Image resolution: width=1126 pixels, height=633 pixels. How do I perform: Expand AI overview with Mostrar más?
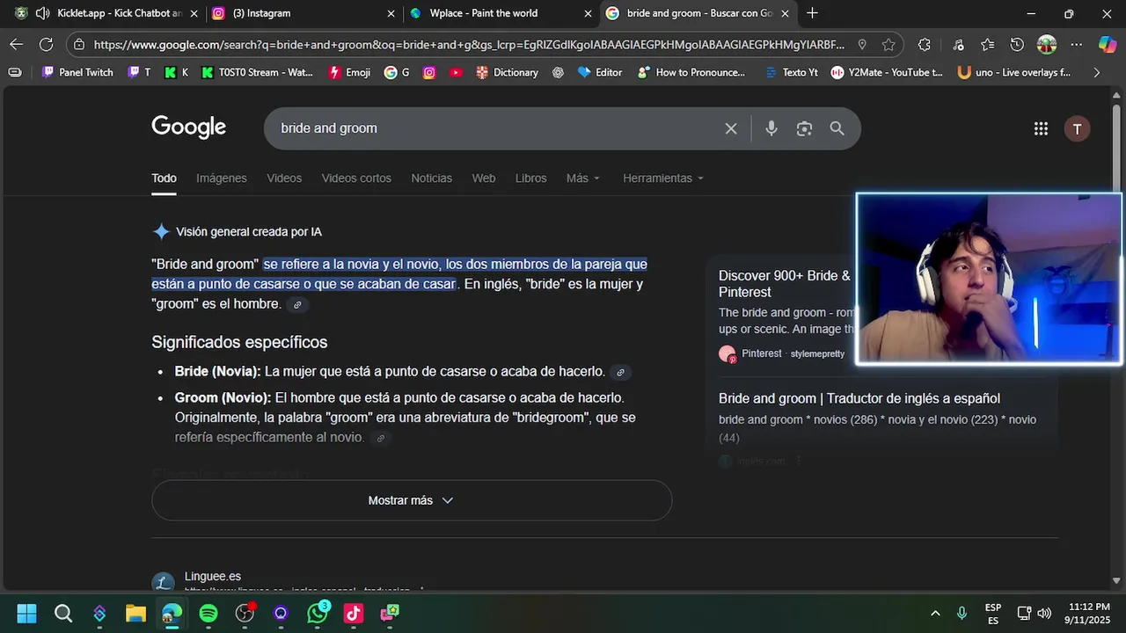click(411, 500)
